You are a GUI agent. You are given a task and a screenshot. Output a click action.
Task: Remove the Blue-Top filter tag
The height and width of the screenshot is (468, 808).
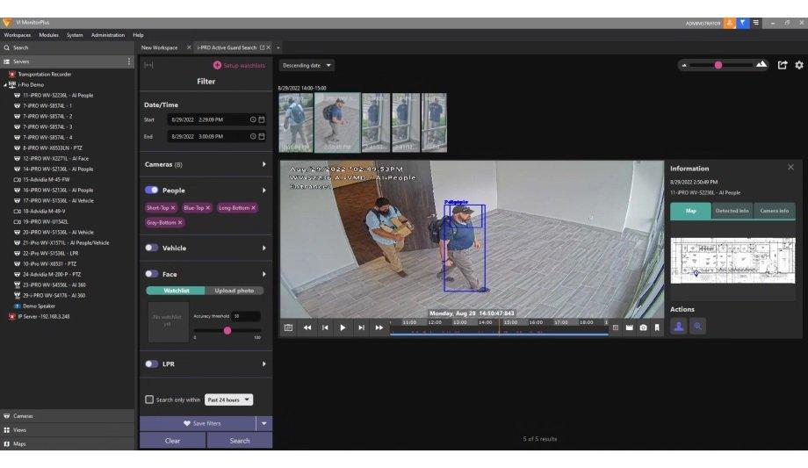(207, 208)
